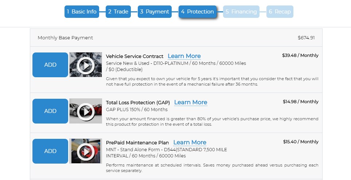Click the Vehicle Service Contract title

(x=134, y=56)
